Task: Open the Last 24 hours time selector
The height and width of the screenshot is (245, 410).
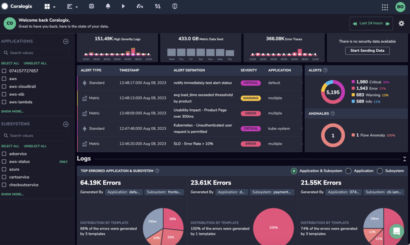Action: tap(371, 23)
